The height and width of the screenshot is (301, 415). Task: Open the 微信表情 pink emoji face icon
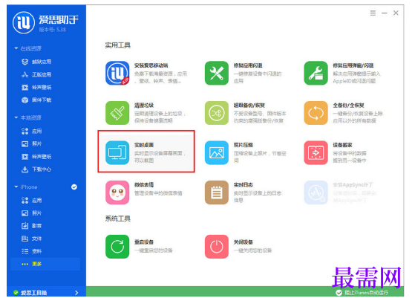tap(117, 192)
